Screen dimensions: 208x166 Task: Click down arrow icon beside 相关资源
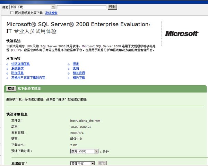coord(69,73)
